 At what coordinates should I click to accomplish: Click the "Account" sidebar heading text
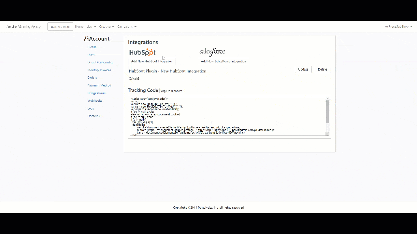pos(99,39)
